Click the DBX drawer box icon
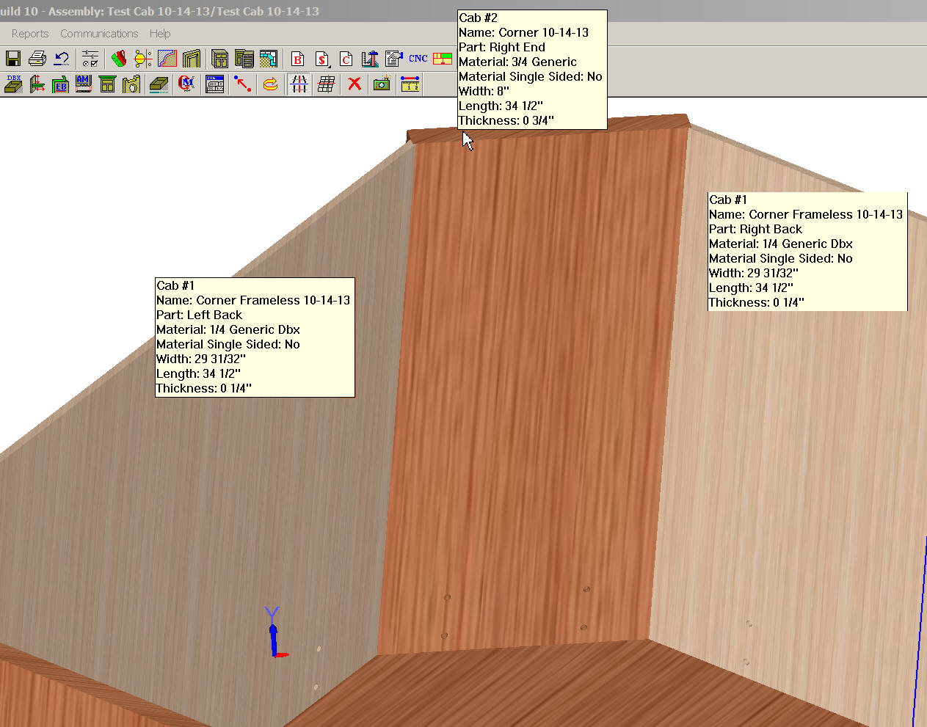Viewport: 927px width, 727px height. coord(13,84)
